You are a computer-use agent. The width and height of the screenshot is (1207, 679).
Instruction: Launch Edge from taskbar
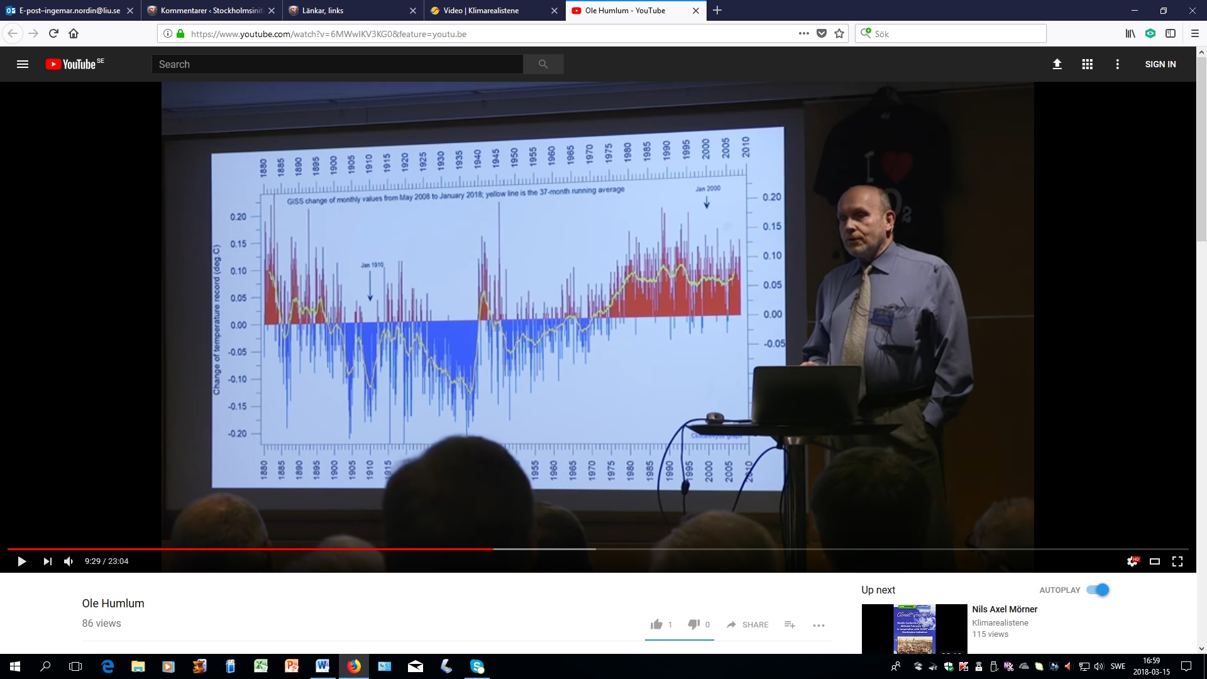point(107,666)
